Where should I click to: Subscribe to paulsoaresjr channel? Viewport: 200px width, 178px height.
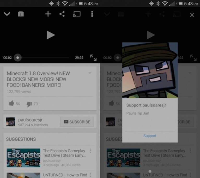coord(77,122)
